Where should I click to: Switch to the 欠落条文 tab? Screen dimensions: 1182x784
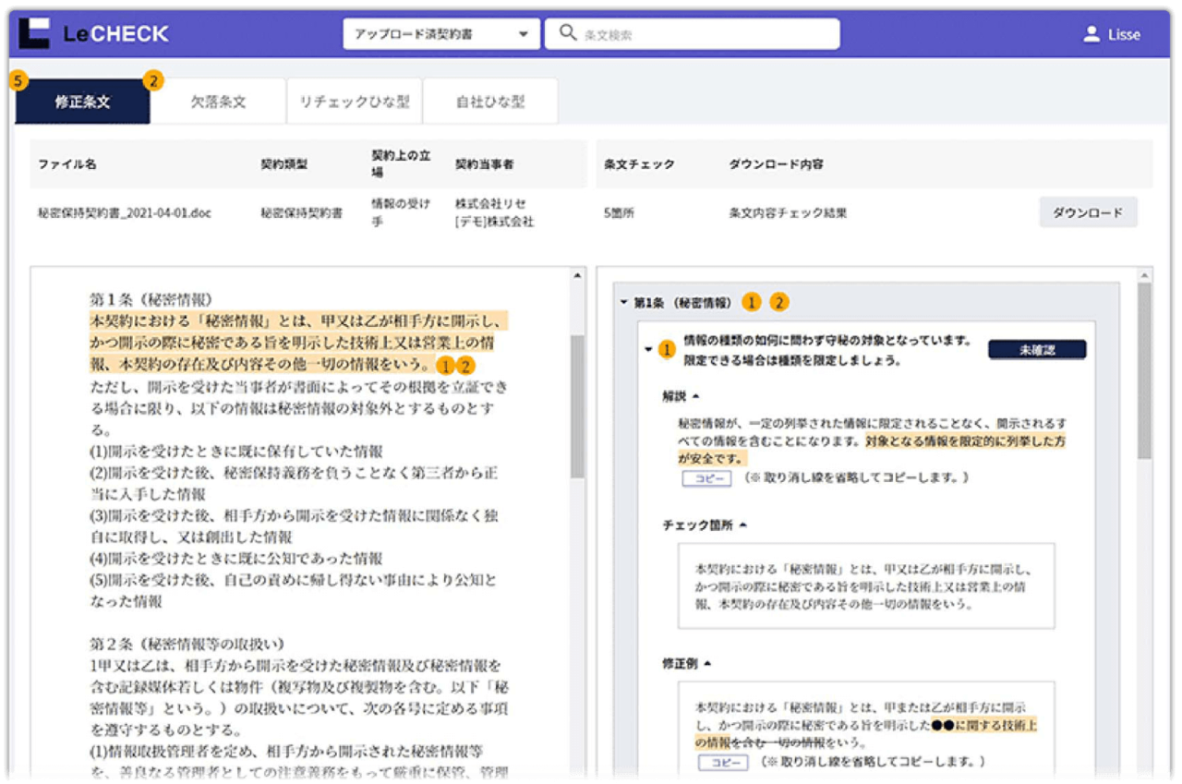[x=218, y=102]
